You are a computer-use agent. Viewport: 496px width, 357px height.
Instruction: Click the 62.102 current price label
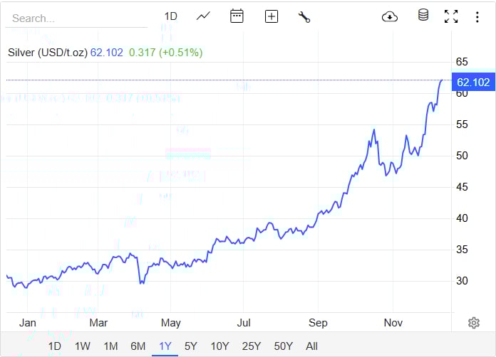(473, 82)
